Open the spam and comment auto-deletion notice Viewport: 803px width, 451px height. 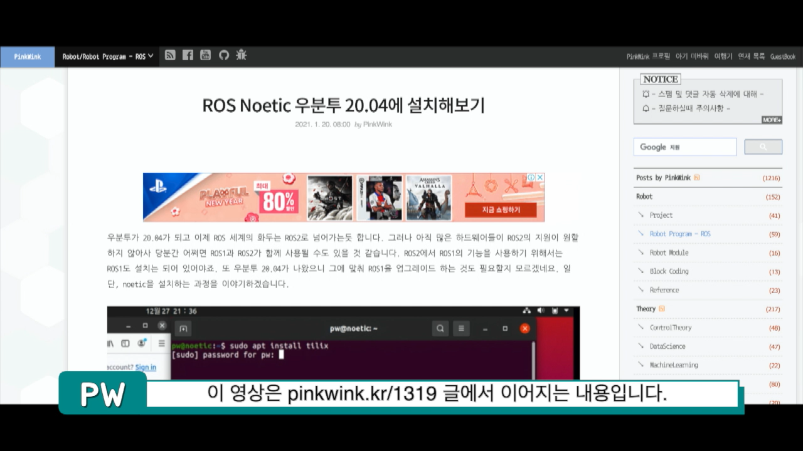[x=707, y=94]
